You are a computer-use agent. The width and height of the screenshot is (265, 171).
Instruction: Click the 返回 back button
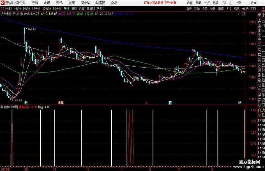[253, 9]
